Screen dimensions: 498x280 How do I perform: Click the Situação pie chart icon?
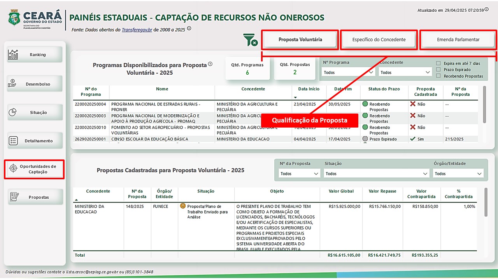12,112
